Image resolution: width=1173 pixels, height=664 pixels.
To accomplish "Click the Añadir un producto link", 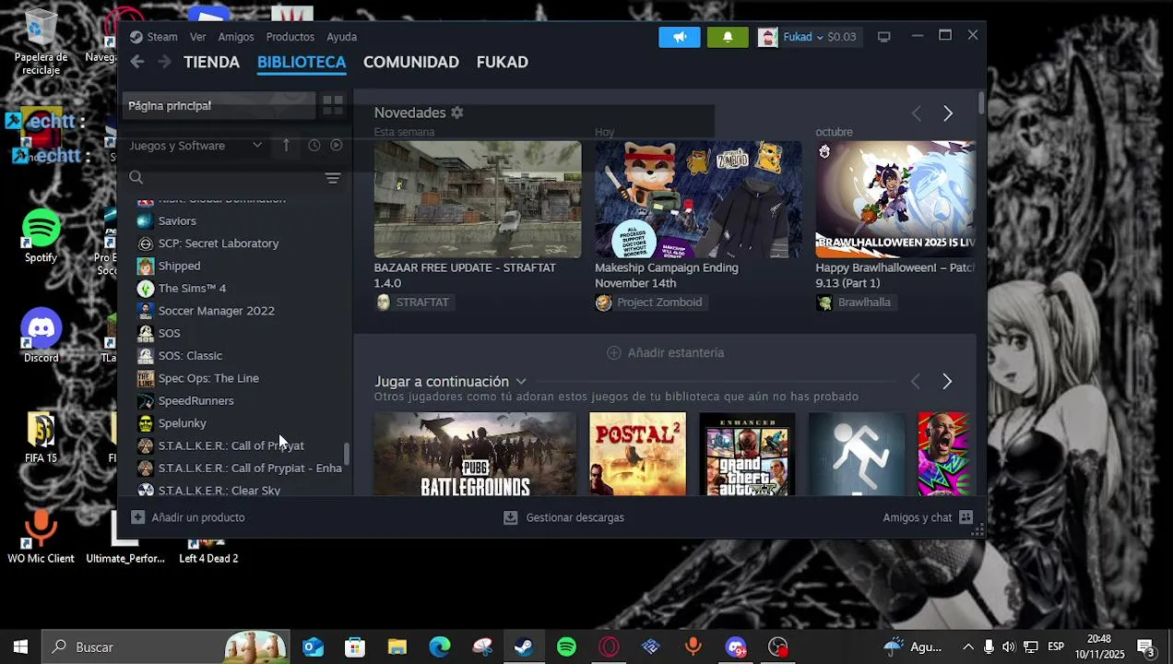I will (x=198, y=517).
